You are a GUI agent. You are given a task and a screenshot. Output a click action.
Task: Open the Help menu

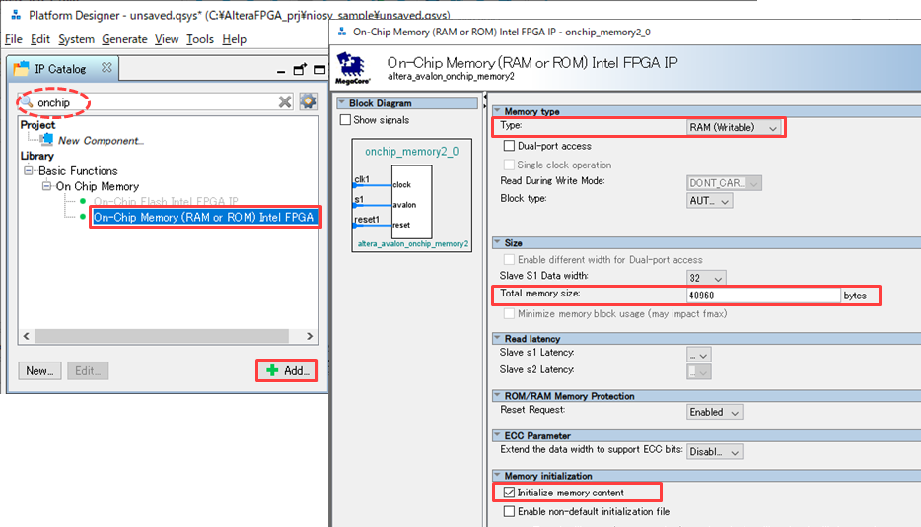click(235, 39)
